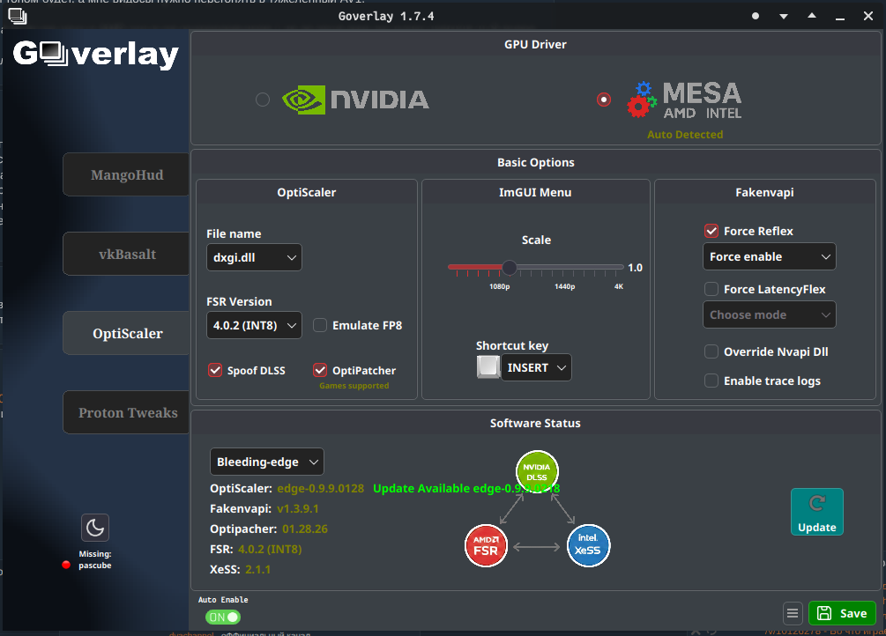Screen dimensions: 886x636
Task: Open the FSR Version dropdown
Action: click(x=254, y=325)
